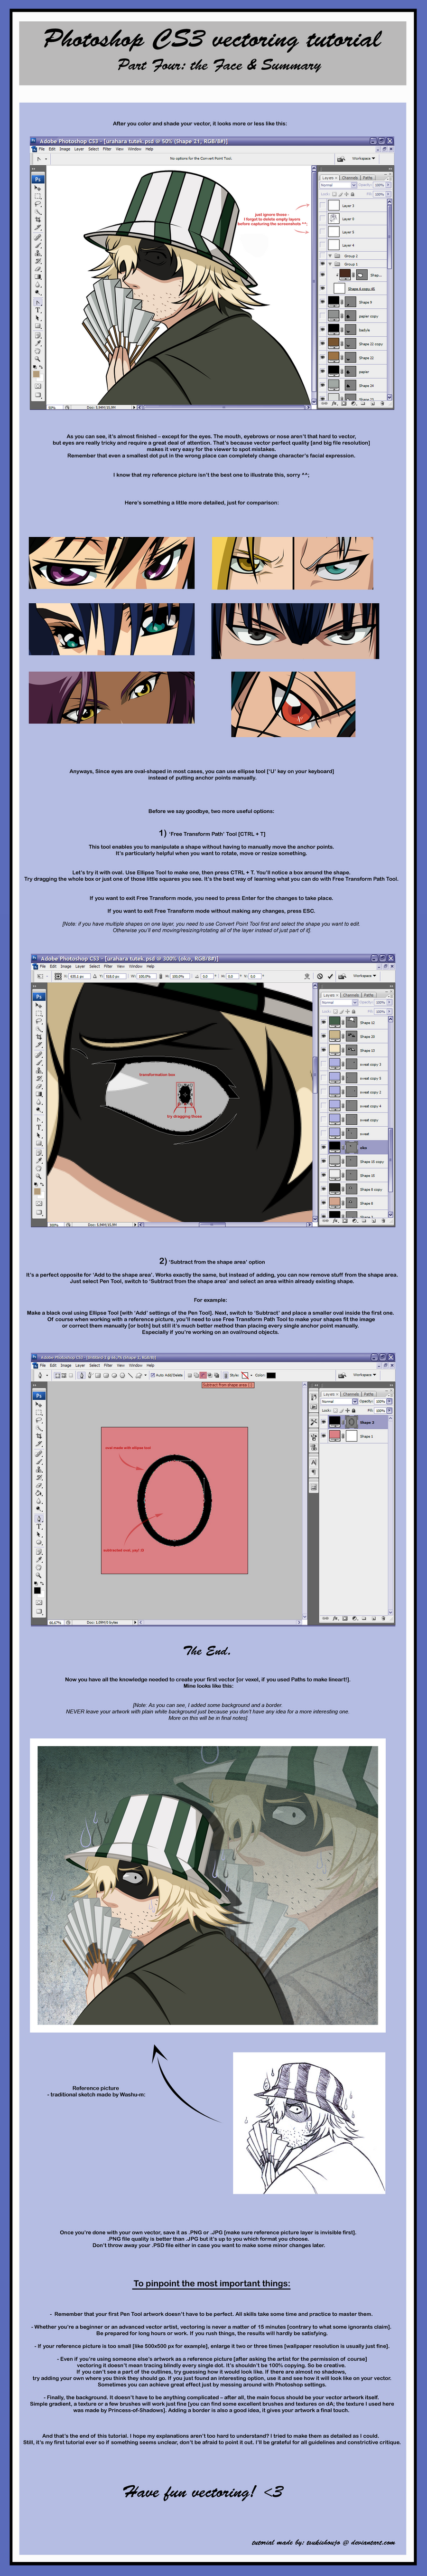Click the Shape 2 vector mask thumbnail in Untitled-2
427x2576 pixels.
352,1422
